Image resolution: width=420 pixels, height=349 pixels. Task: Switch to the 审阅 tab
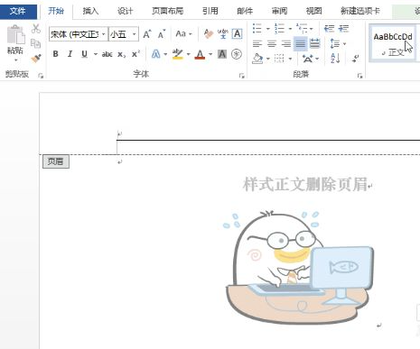pos(279,11)
